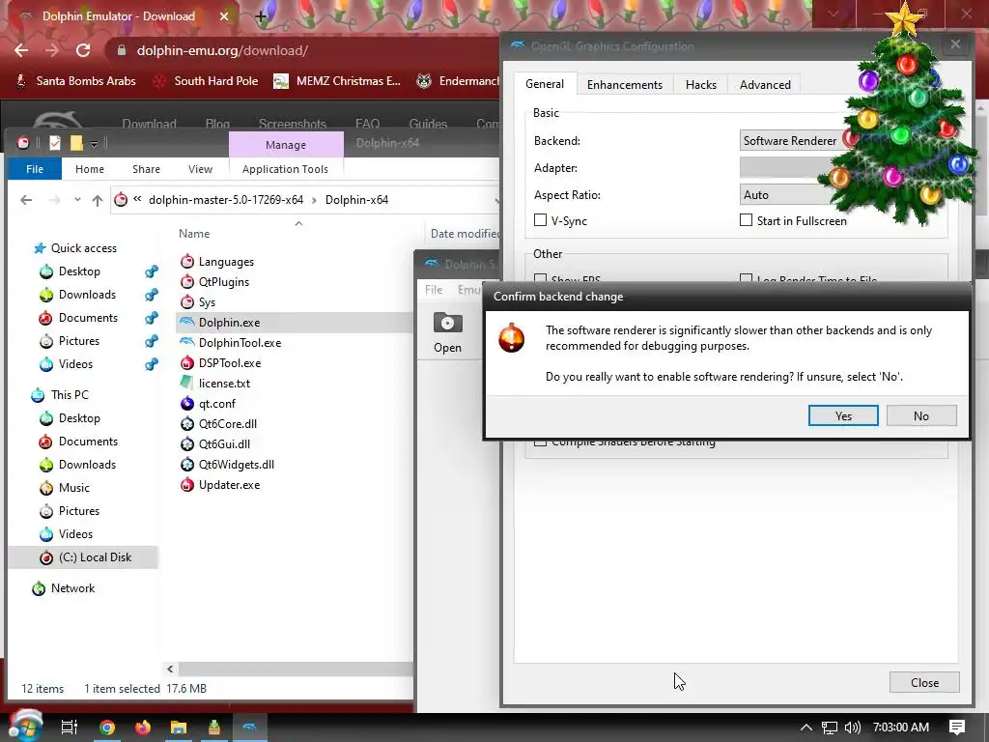Enable the V-Sync checkbox
This screenshot has height=742, width=989.
[541, 220]
